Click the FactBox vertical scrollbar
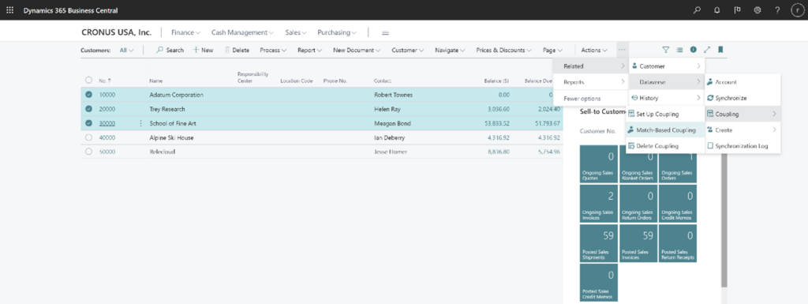This screenshot has width=808, height=304. tap(724, 220)
